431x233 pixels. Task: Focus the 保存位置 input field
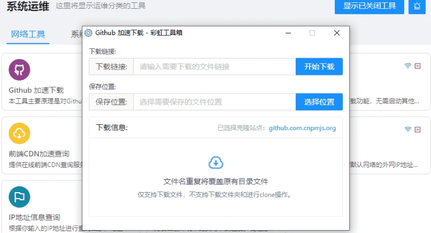[x=215, y=102]
